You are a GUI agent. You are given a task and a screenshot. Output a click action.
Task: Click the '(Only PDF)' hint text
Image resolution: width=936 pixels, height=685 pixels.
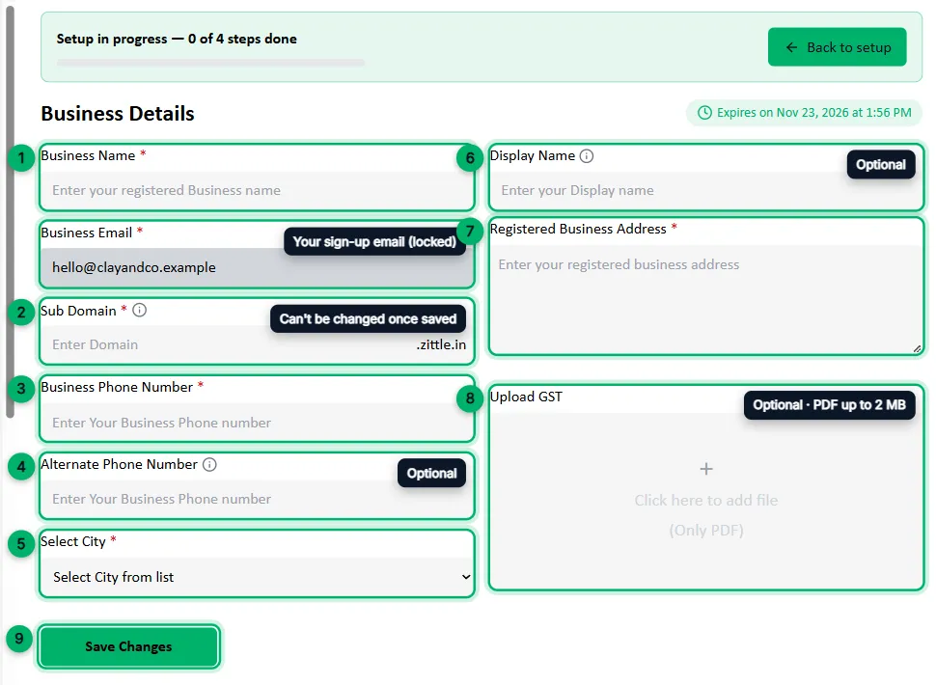[x=706, y=531]
